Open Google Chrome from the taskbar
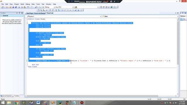This screenshot has width=187, height=105. click(x=17, y=103)
